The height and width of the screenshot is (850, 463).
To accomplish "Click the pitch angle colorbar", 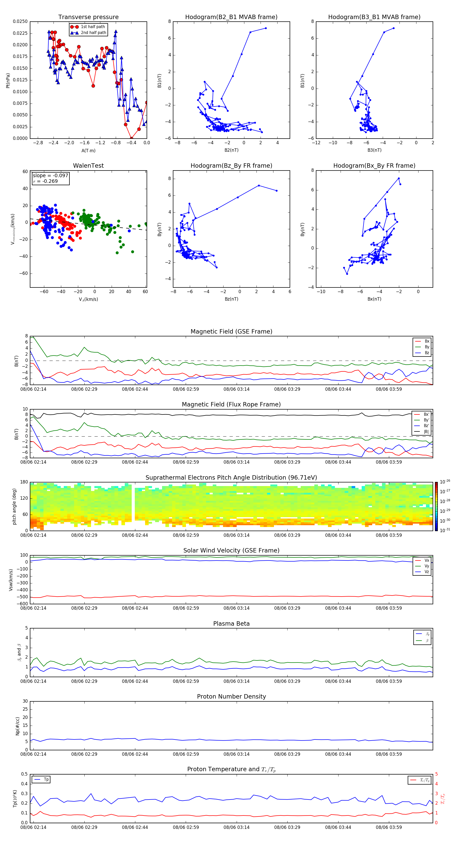I will 436,506.
